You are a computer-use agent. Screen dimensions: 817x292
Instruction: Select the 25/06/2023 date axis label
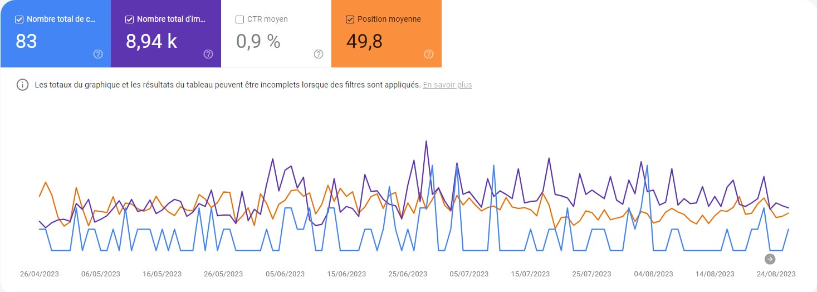click(408, 274)
